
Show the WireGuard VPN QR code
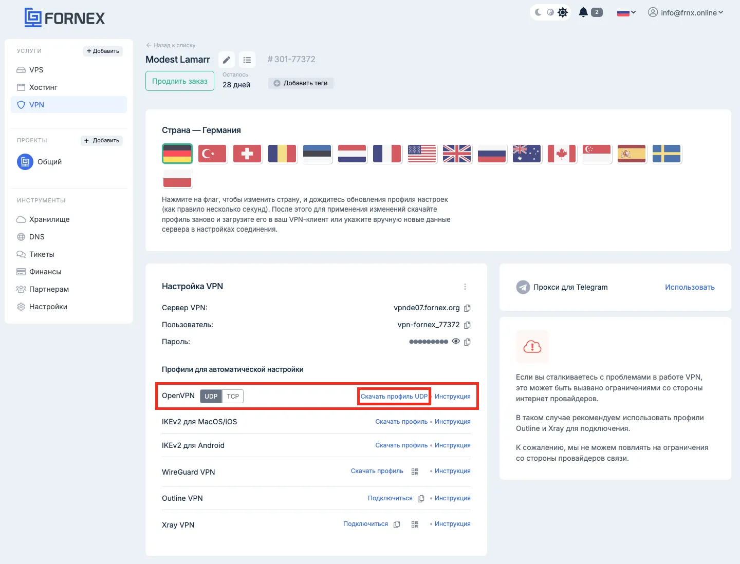coord(415,472)
